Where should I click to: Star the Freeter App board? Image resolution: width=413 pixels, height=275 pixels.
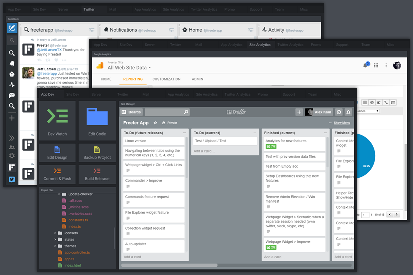point(155,123)
